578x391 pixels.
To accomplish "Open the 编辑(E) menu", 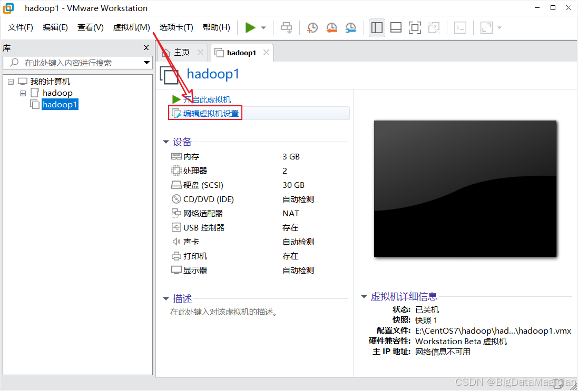I will pos(55,27).
